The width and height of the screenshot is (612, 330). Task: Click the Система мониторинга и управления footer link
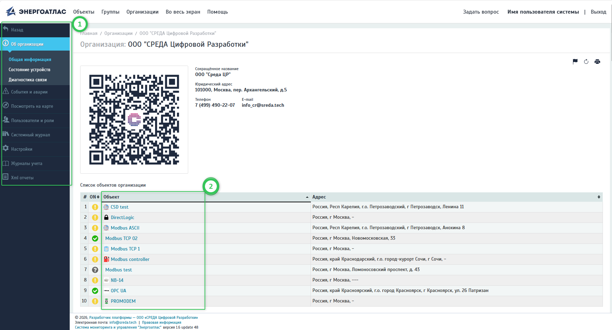pos(118,328)
